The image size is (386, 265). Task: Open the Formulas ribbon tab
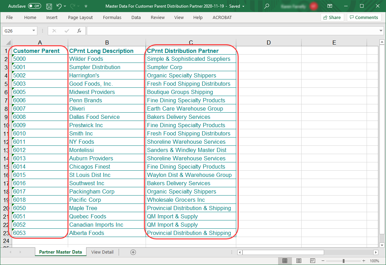click(x=112, y=17)
